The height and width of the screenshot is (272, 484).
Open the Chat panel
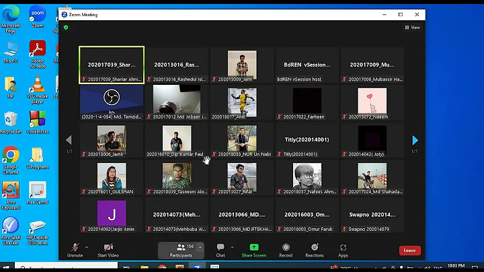tap(220, 250)
